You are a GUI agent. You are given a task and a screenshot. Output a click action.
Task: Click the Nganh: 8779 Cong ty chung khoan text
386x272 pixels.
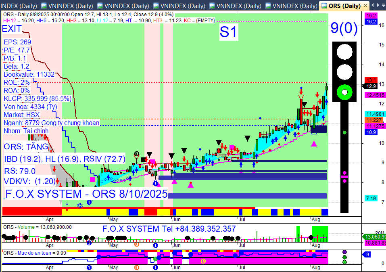pos(52,123)
